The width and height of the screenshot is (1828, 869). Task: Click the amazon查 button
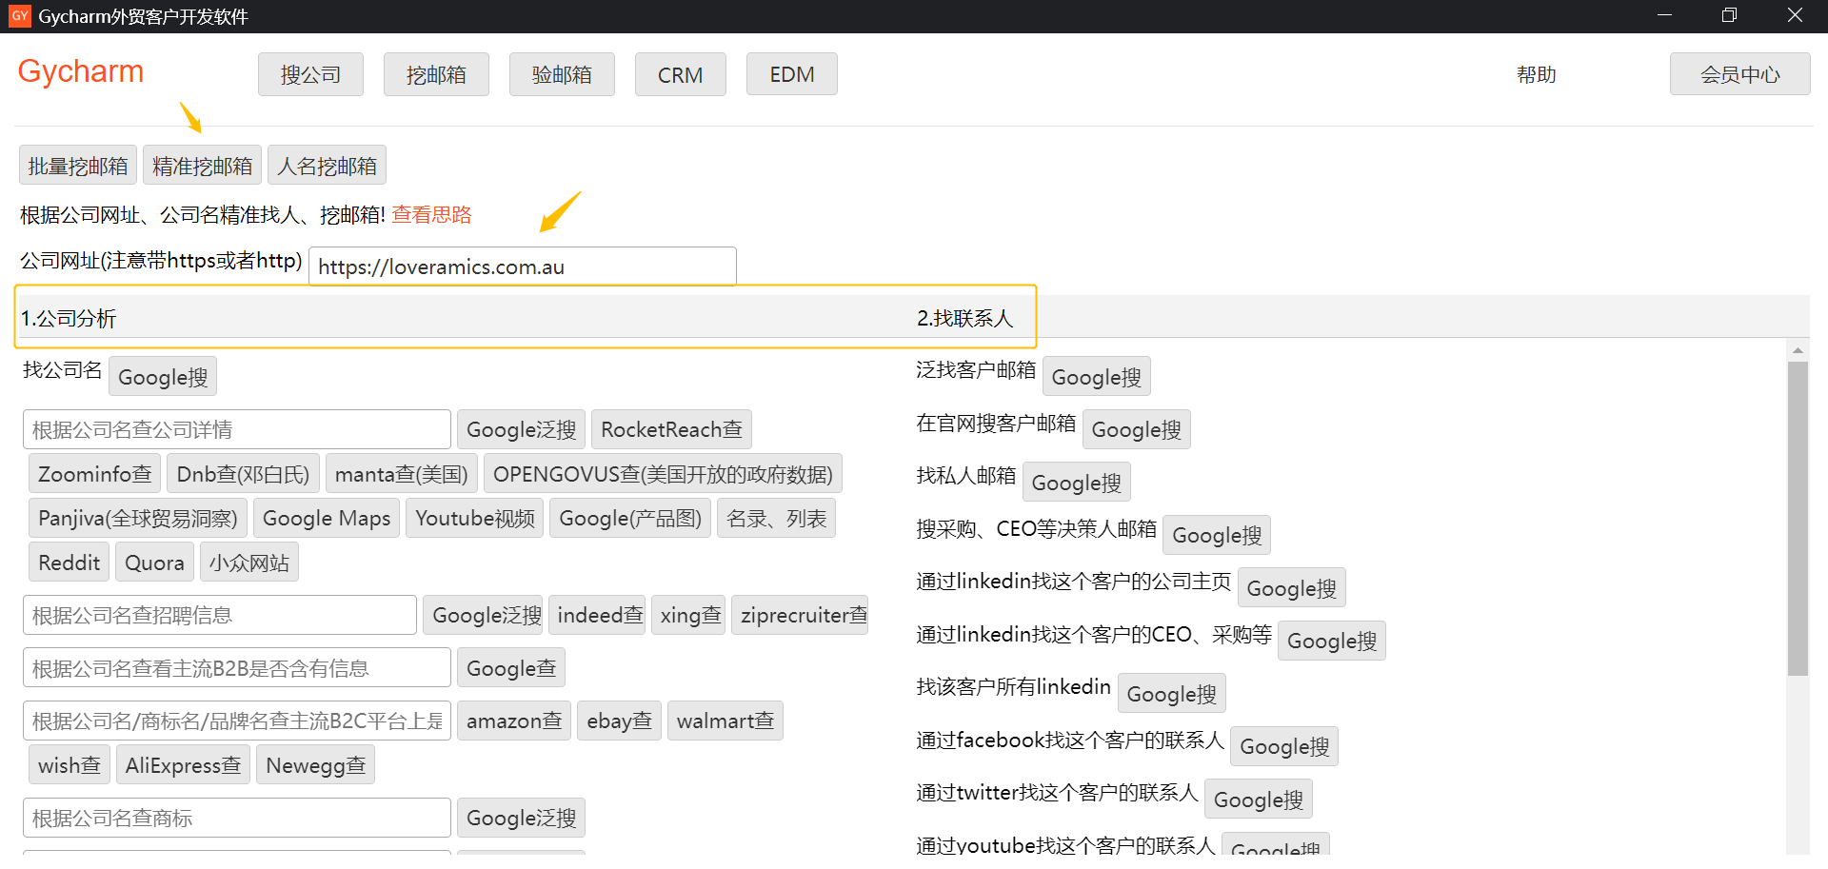(514, 721)
